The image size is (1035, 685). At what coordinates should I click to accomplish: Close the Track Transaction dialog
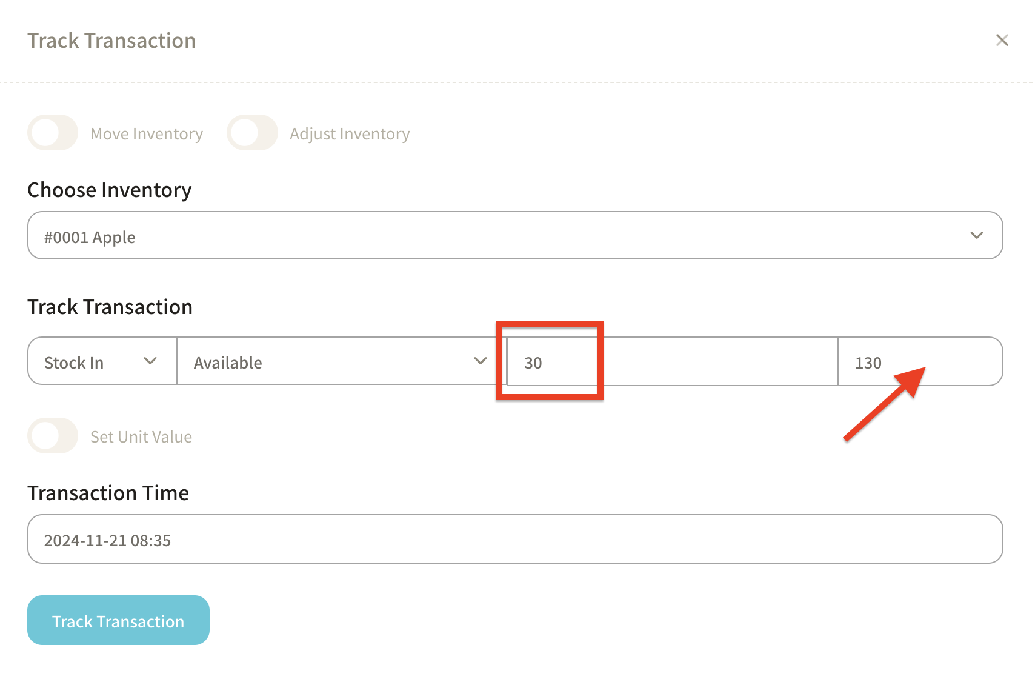(x=1002, y=41)
